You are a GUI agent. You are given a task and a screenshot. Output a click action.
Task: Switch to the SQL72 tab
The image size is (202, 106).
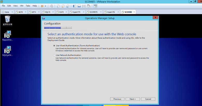48,12
